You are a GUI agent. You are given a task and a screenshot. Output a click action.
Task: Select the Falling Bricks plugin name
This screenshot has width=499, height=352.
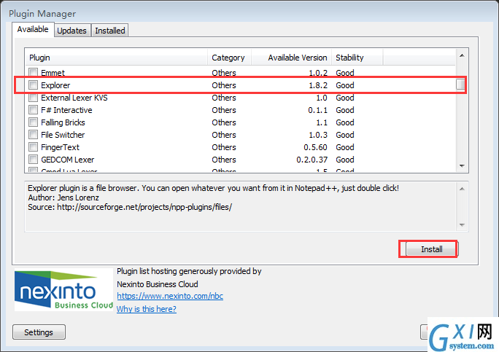pos(63,122)
